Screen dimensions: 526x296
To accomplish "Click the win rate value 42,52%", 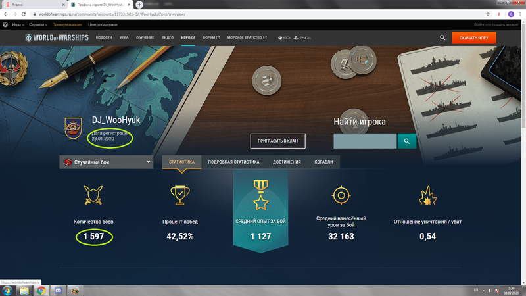I will 180,237.
